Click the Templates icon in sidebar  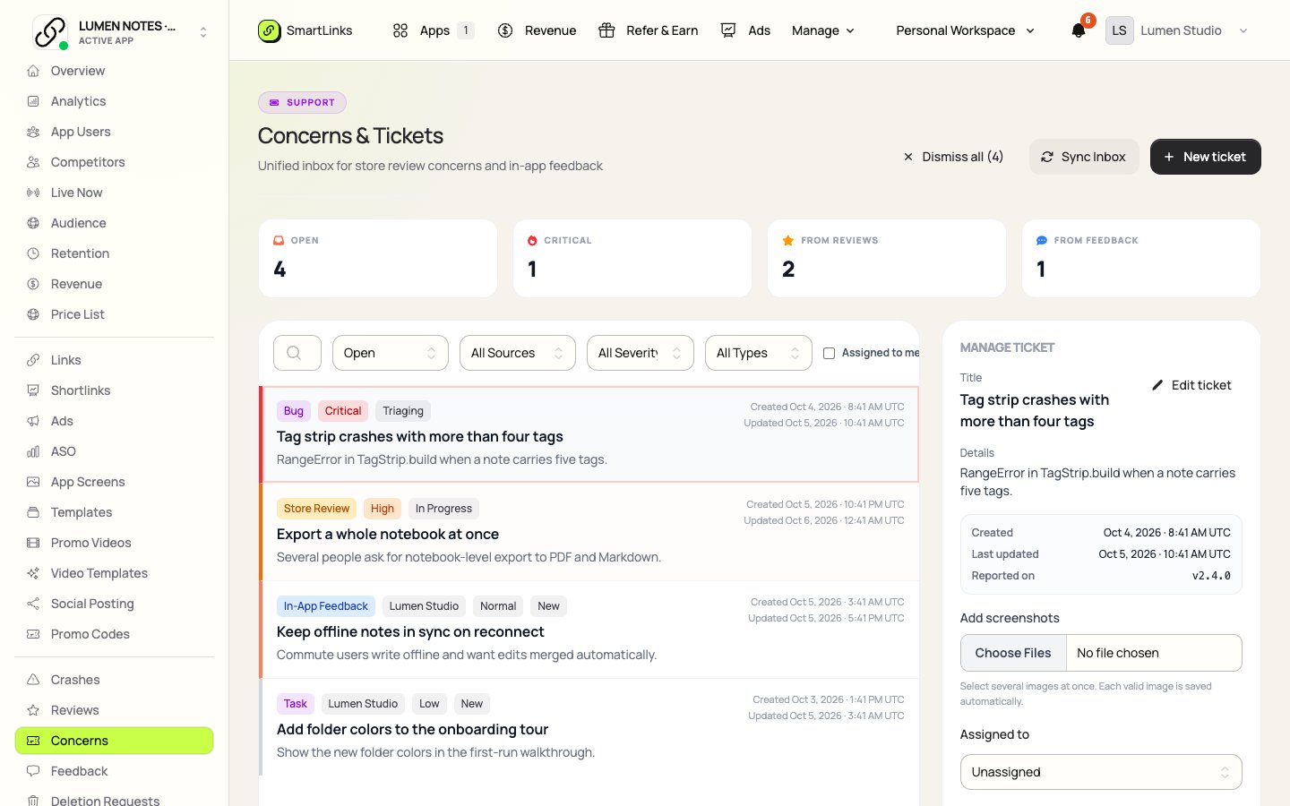pyautogui.click(x=33, y=512)
